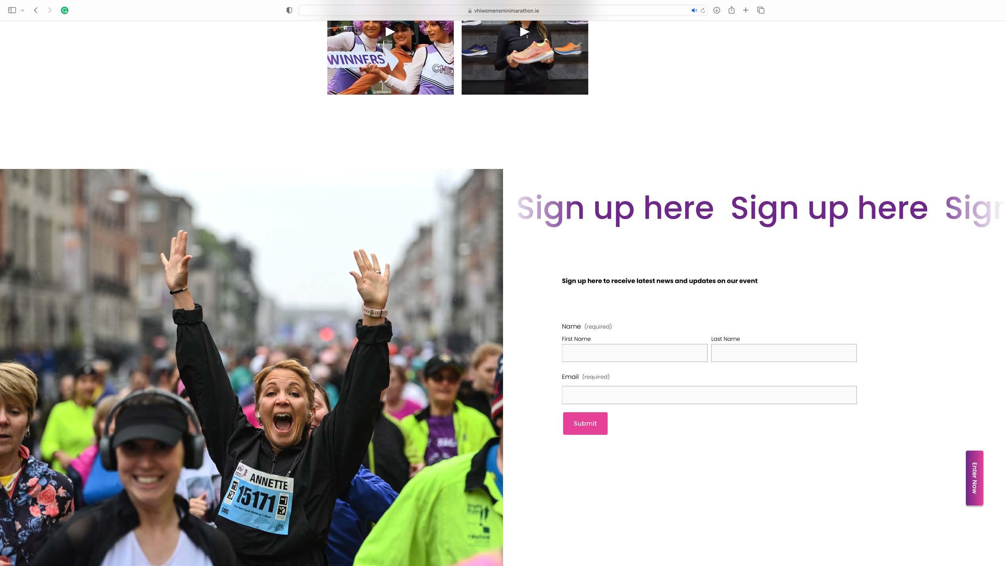
Task: Click the Email input field
Action: 709,395
